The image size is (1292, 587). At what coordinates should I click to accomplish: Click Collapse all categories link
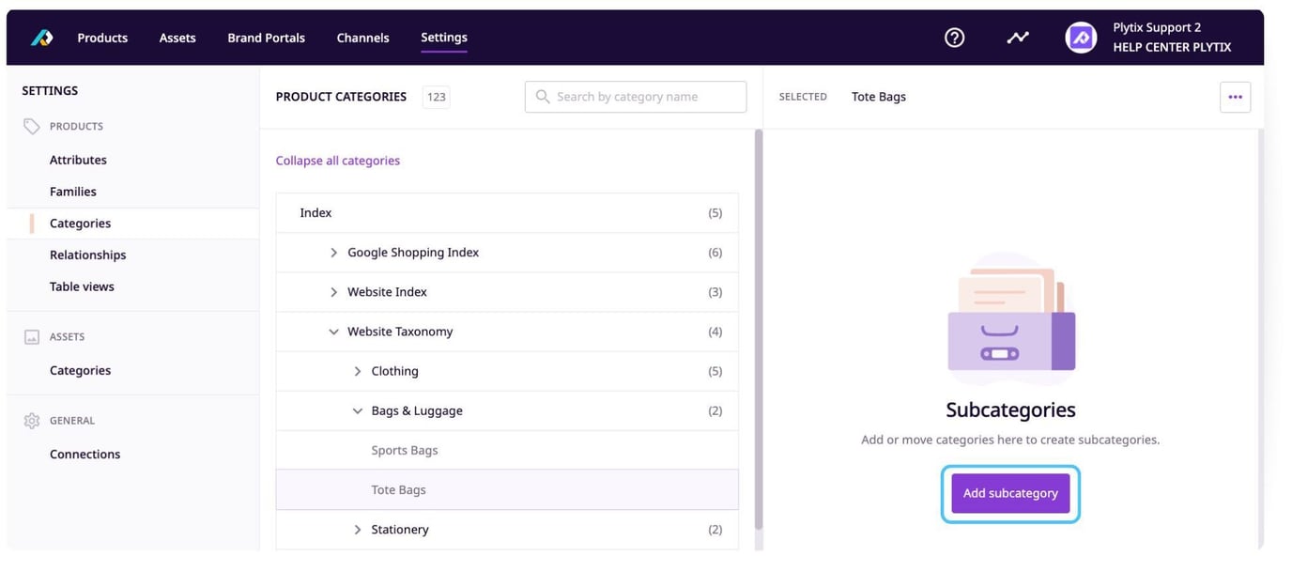338,161
